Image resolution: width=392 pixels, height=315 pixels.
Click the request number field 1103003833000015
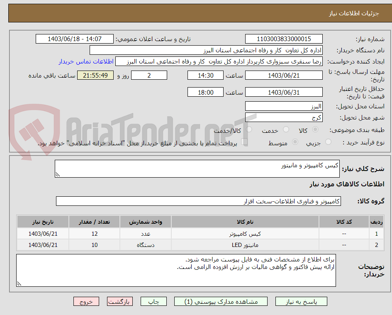(x=284, y=39)
